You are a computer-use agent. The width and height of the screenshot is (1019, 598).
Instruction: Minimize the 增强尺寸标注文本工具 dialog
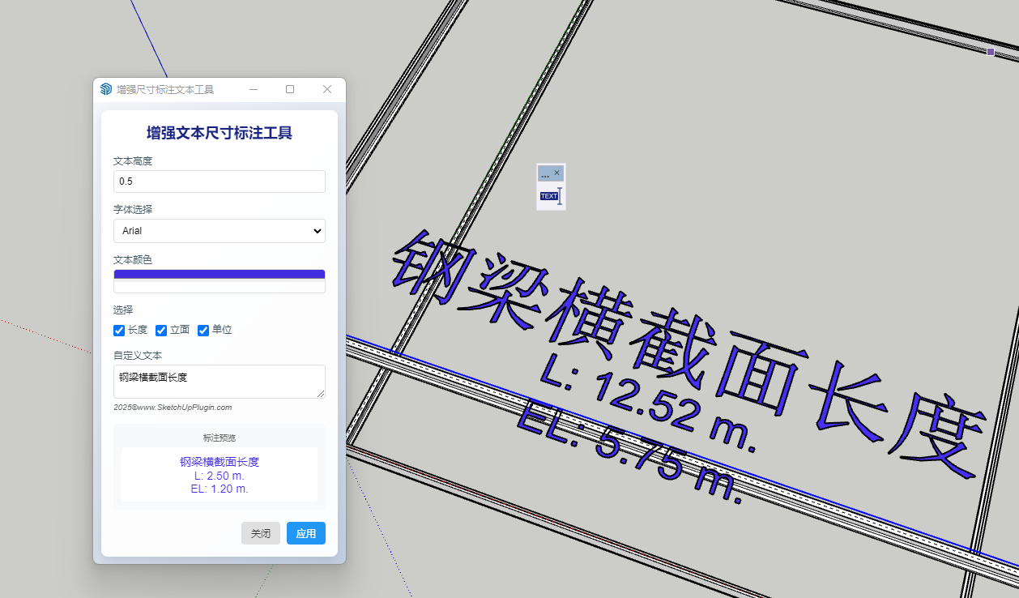point(254,89)
